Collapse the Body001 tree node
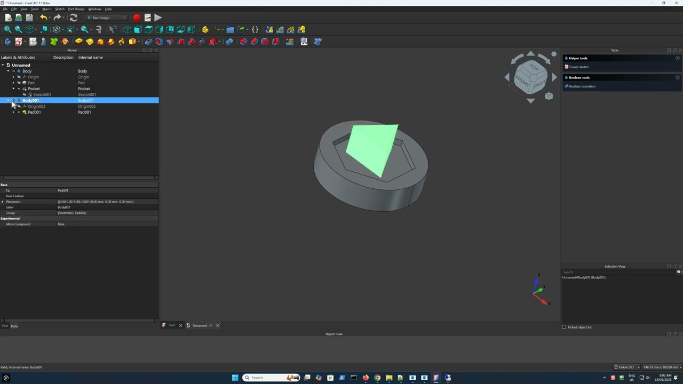 [x=8, y=100]
